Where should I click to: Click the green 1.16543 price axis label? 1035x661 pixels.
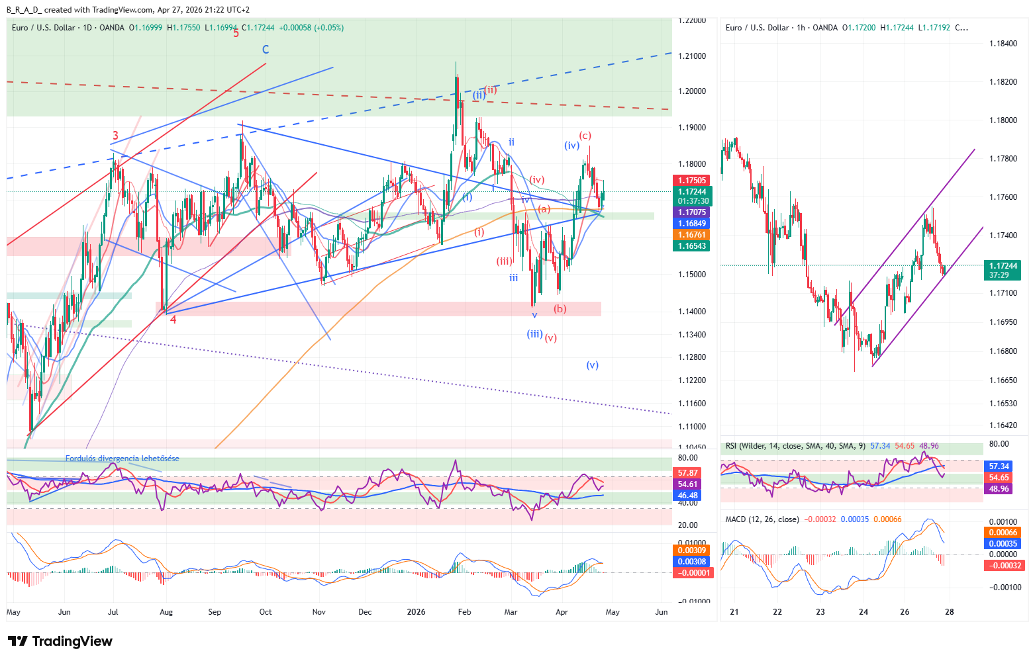click(x=691, y=246)
